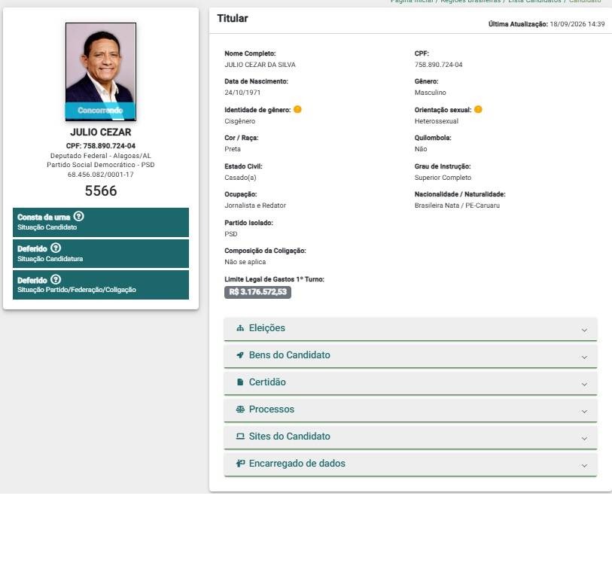Open the Processos accordion chevron

(584, 412)
